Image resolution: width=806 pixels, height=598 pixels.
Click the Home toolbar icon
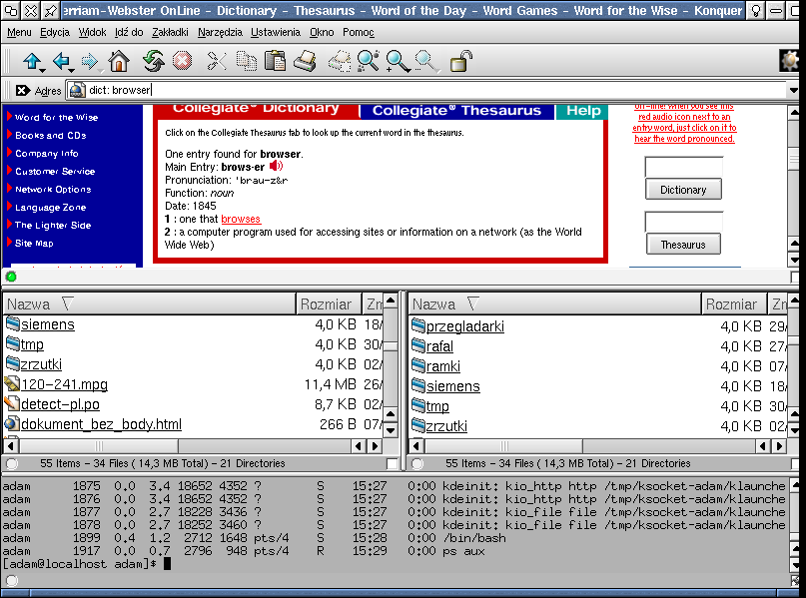click(119, 62)
